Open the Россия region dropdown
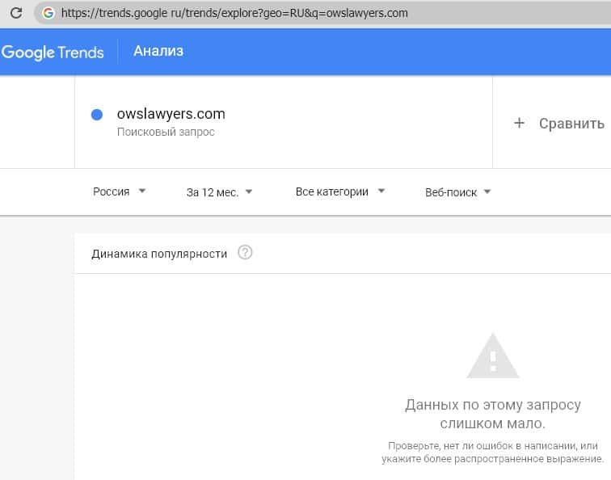This screenshot has height=480, width=611. coord(120,192)
